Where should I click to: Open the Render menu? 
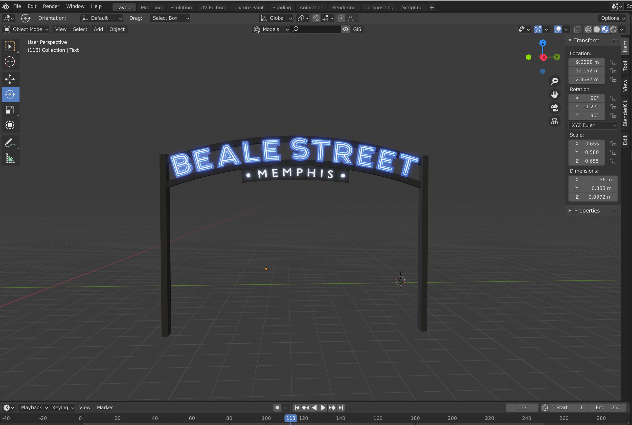click(x=51, y=6)
